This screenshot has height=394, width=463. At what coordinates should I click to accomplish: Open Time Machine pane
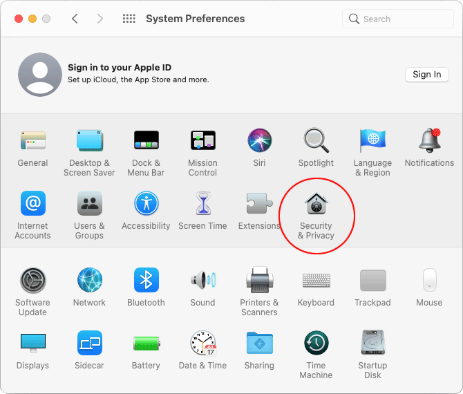click(316, 343)
